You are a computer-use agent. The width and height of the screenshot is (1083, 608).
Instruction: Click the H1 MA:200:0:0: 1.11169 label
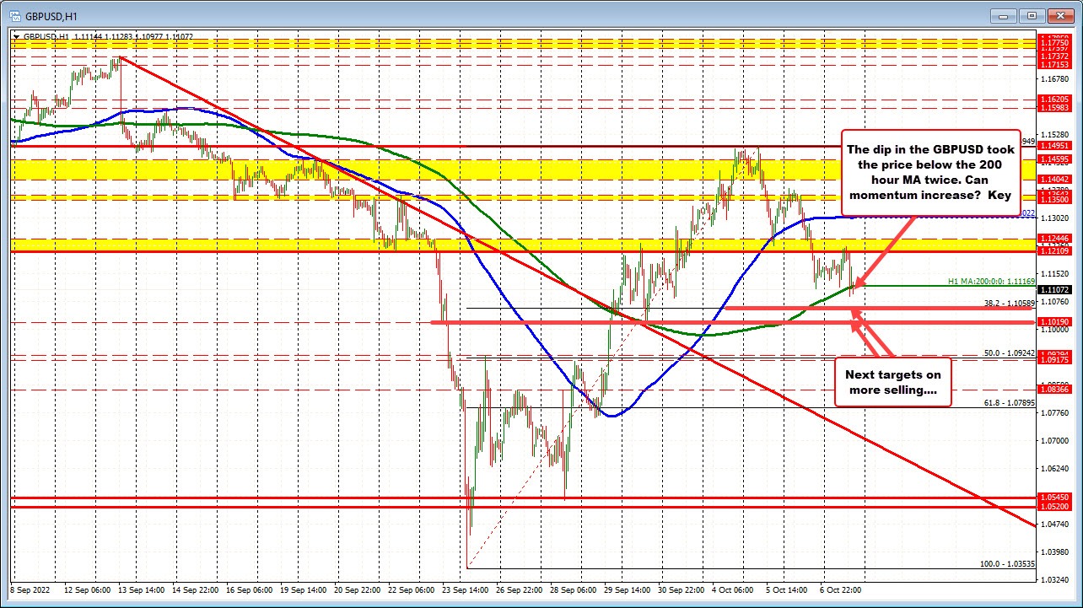[x=992, y=281]
